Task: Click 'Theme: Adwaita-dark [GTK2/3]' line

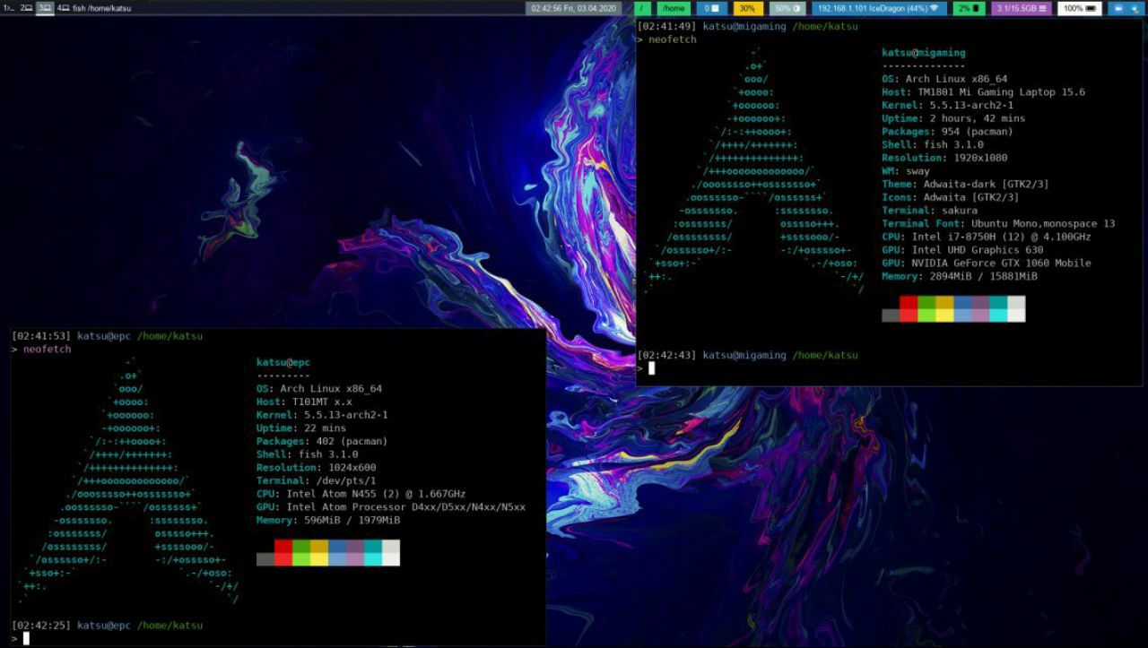Action: point(965,184)
